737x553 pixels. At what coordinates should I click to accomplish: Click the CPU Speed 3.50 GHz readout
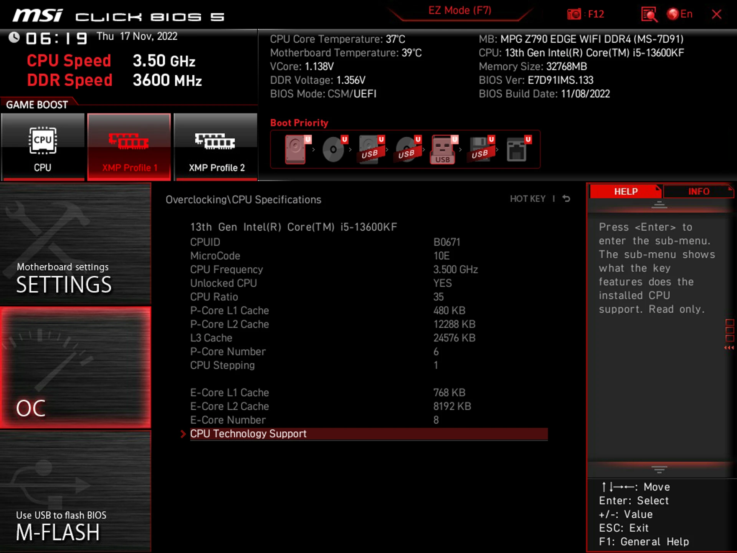click(111, 61)
